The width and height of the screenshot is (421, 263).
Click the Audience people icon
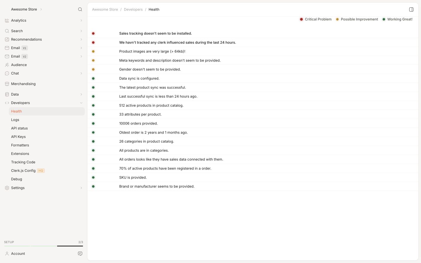coord(7,65)
